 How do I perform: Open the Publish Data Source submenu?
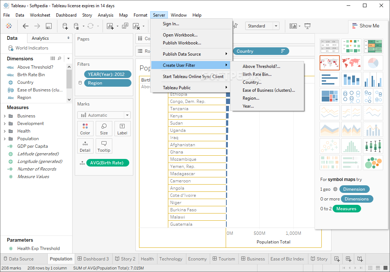pyautogui.click(x=191, y=54)
